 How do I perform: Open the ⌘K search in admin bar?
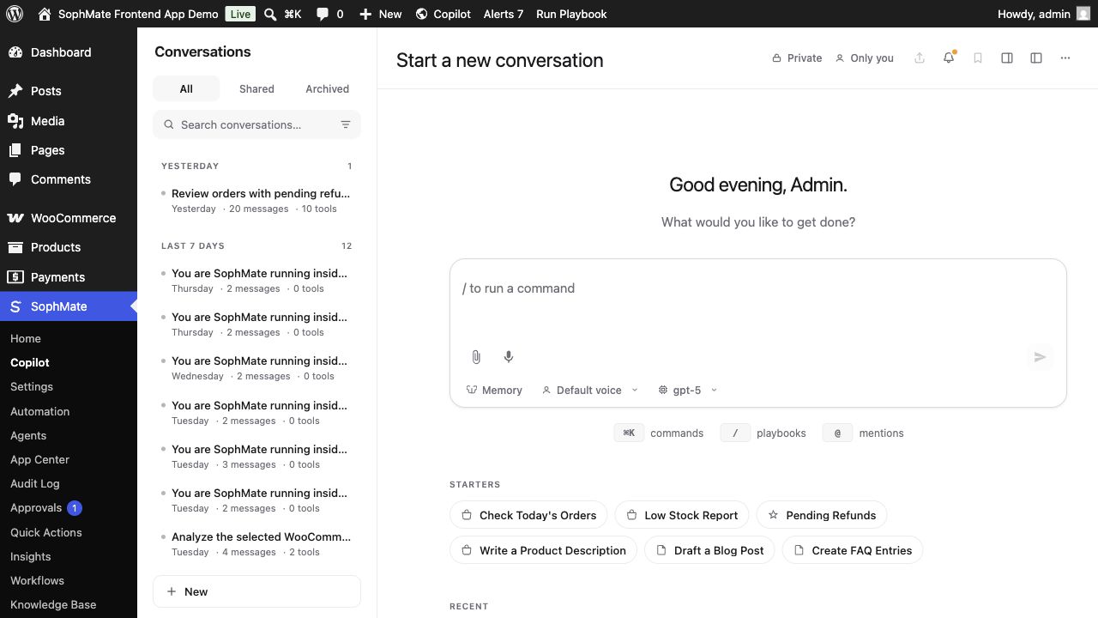(x=283, y=14)
